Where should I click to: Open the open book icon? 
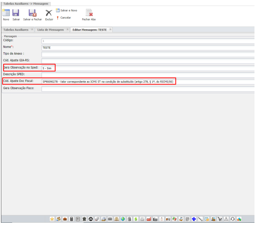(x=110, y=219)
